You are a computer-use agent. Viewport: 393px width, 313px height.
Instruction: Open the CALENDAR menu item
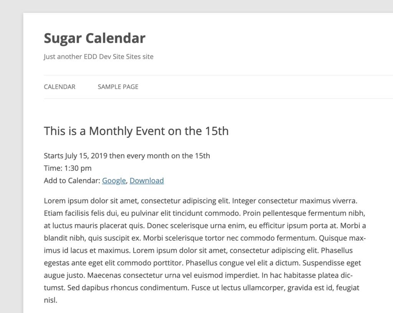pos(59,87)
